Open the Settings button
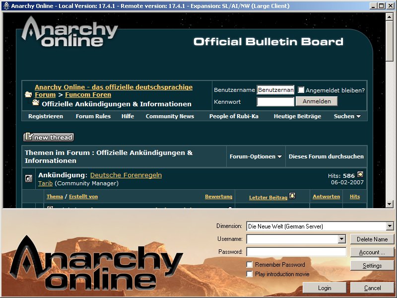The image size is (397, 298). (372, 265)
